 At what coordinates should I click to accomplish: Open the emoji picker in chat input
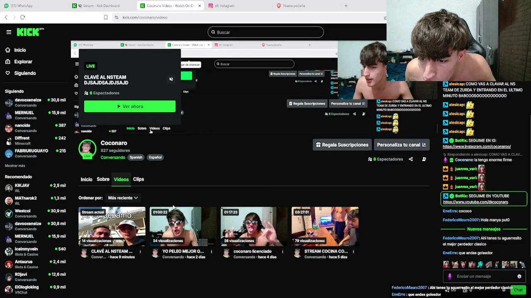point(519,276)
